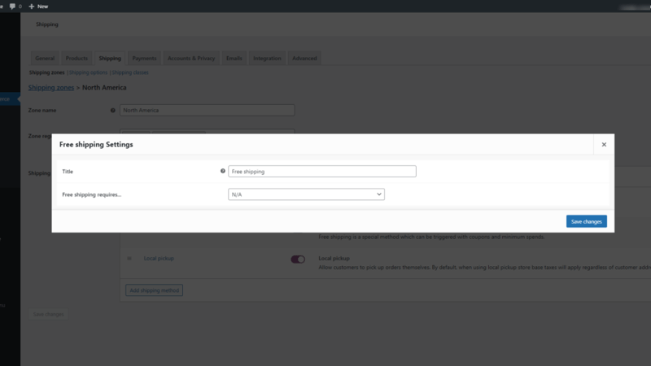The image size is (651, 366).
Task: Open the Products settings tab
Action: click(76, 58)
